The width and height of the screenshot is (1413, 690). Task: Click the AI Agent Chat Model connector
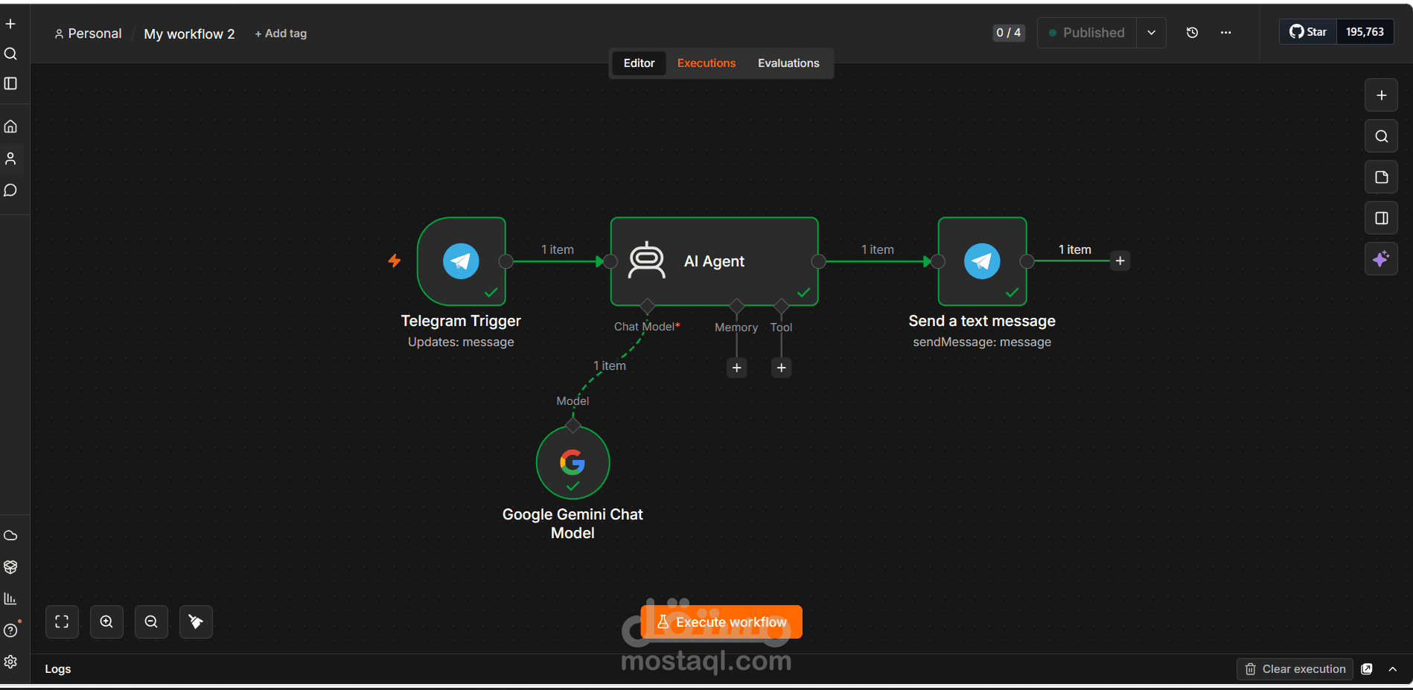click(x=647, y=306)
